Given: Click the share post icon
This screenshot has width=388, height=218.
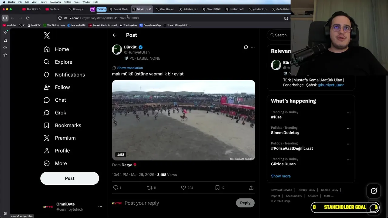Looking at the screenshot, I should (x=251, y=188).
